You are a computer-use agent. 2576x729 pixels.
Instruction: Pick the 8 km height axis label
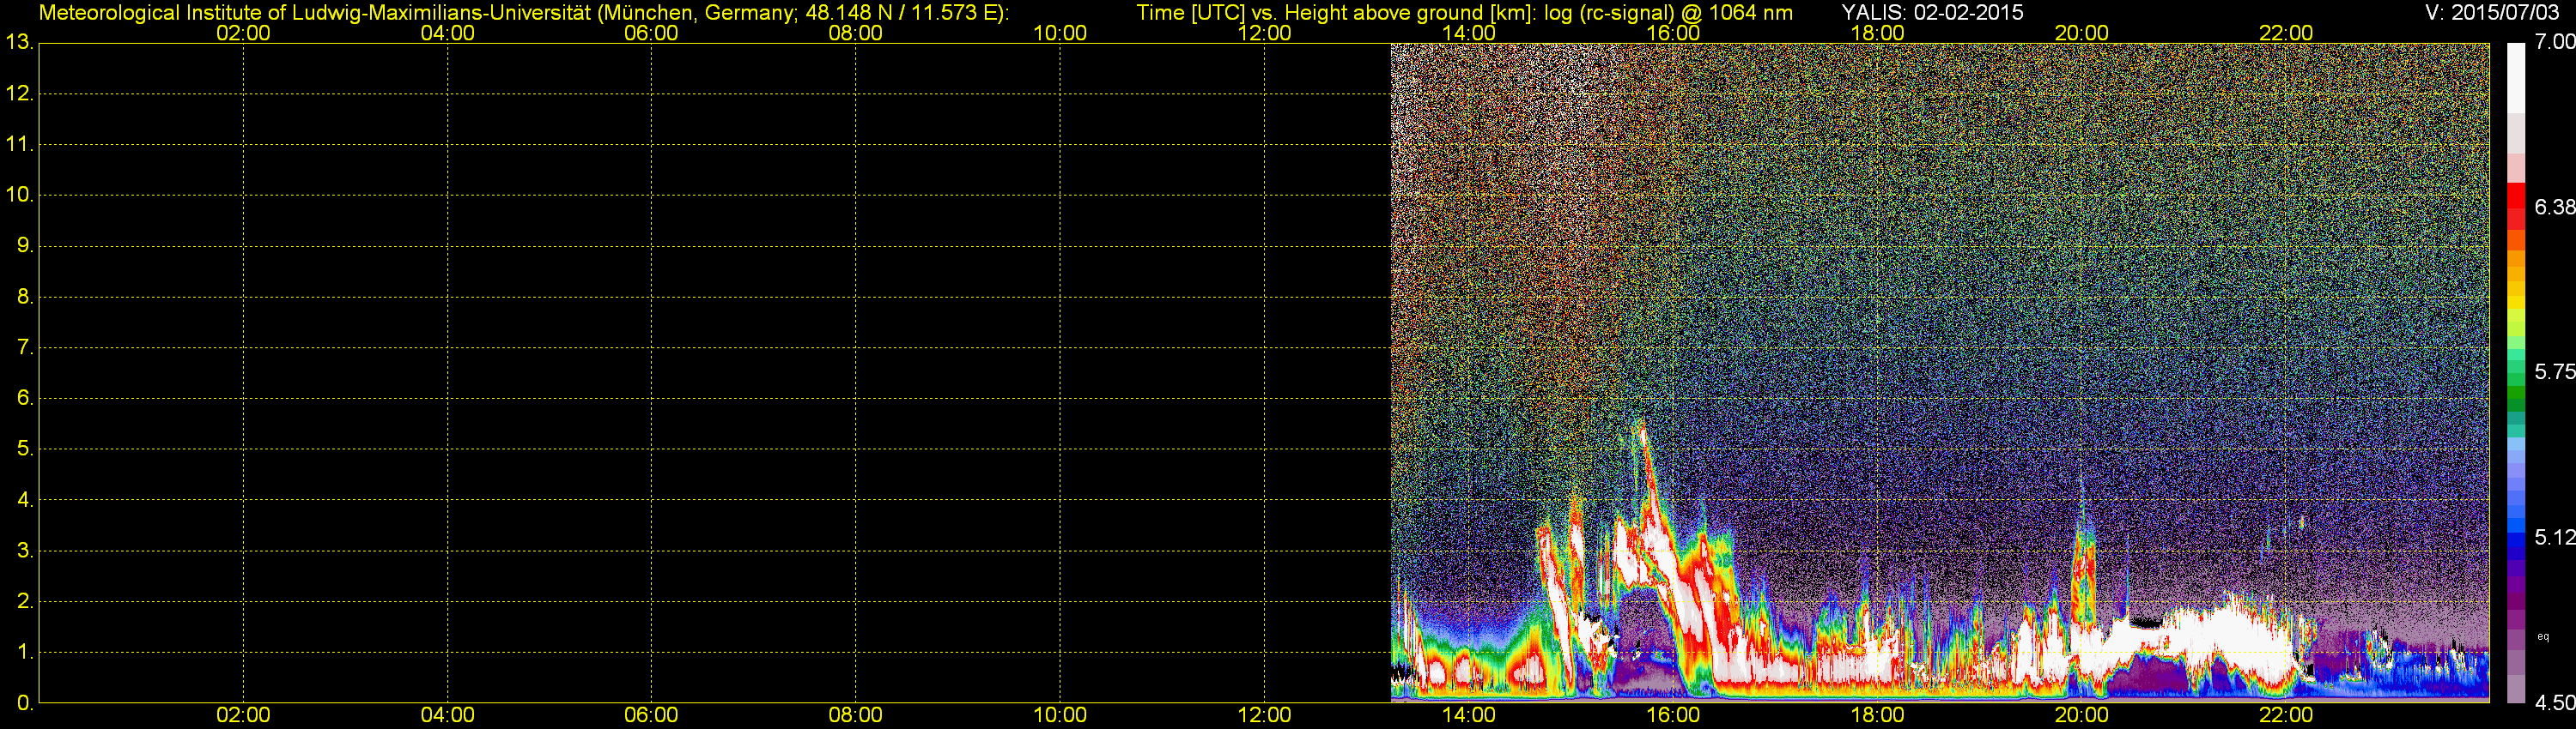coord(24,297)
